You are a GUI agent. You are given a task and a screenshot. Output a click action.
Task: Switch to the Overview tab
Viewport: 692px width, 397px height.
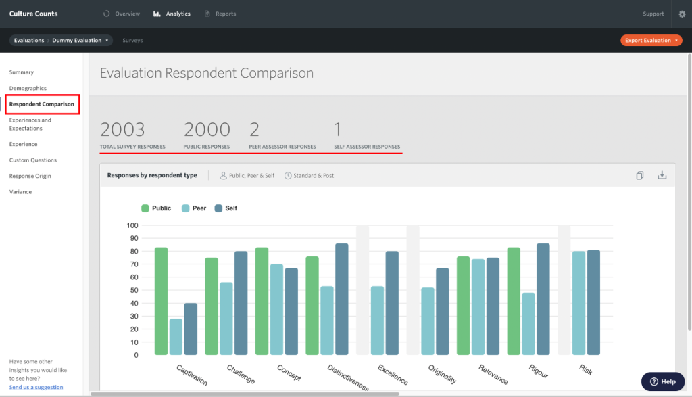click(x=122, y=14)
